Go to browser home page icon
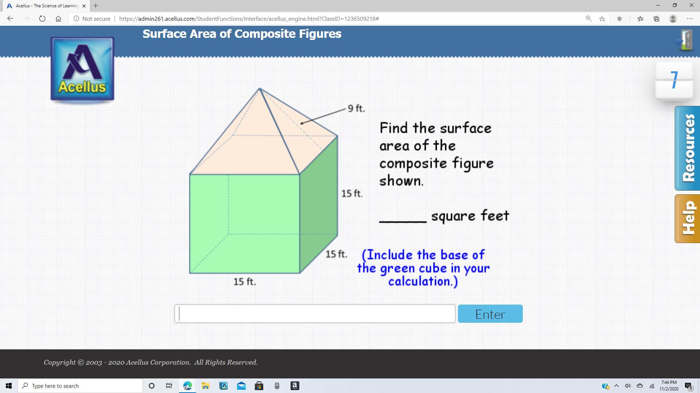 [x=58, y=19]
